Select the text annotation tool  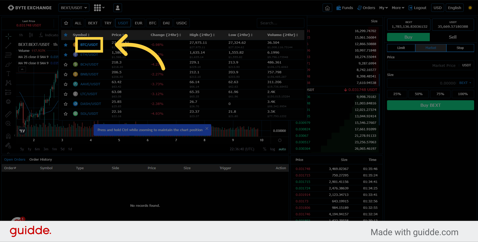pyautogui.click(x=8, y=74)
